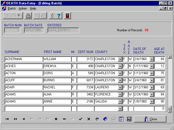Screen dimensions: 174x130
Task: Click the X icon to cancel edit
Action: (x=89, y=119)
